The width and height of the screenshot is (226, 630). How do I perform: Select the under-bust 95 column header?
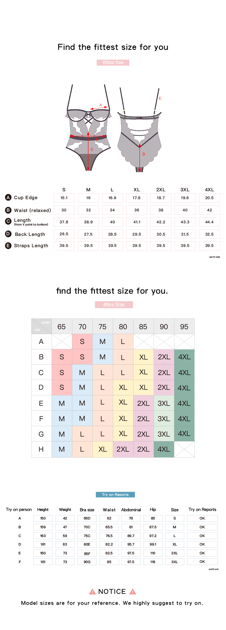[x=184, y=327]
